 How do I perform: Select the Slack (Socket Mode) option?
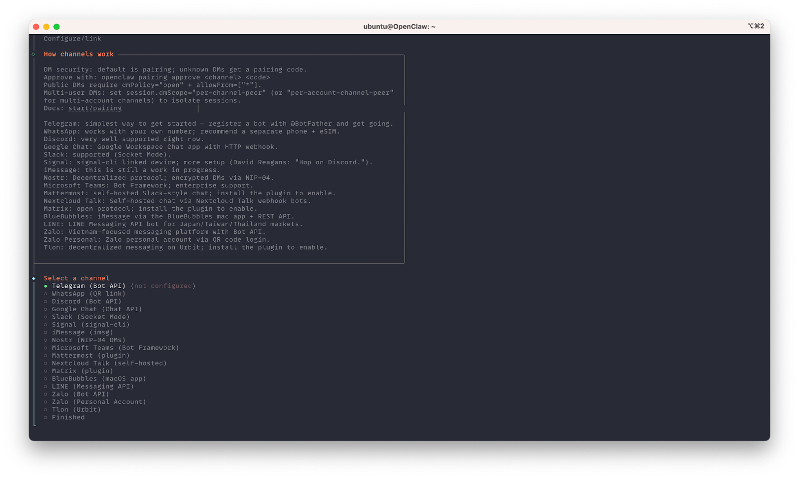click(x=91, y=317)
